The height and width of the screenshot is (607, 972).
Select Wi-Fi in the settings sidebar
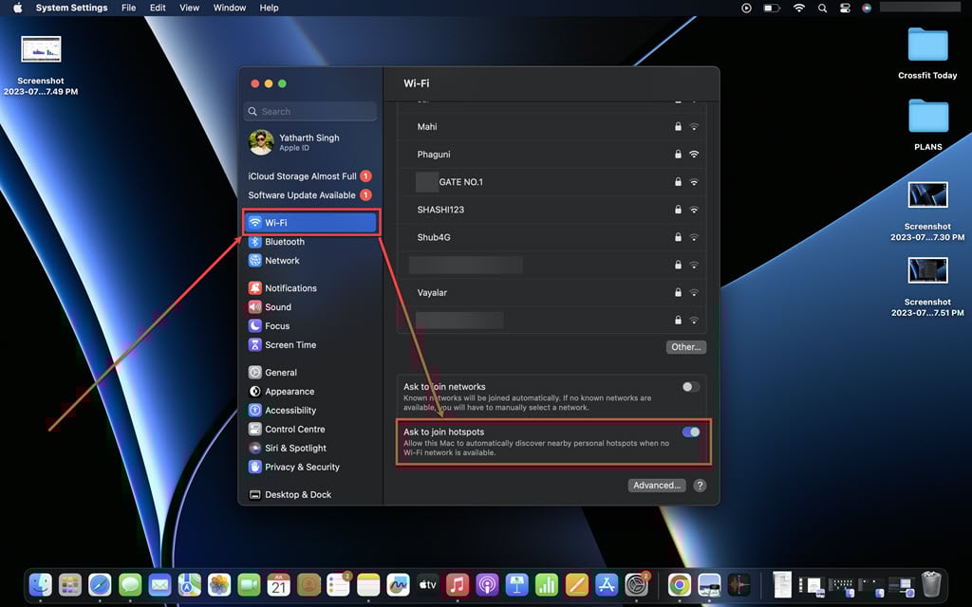tap(310, 222)
